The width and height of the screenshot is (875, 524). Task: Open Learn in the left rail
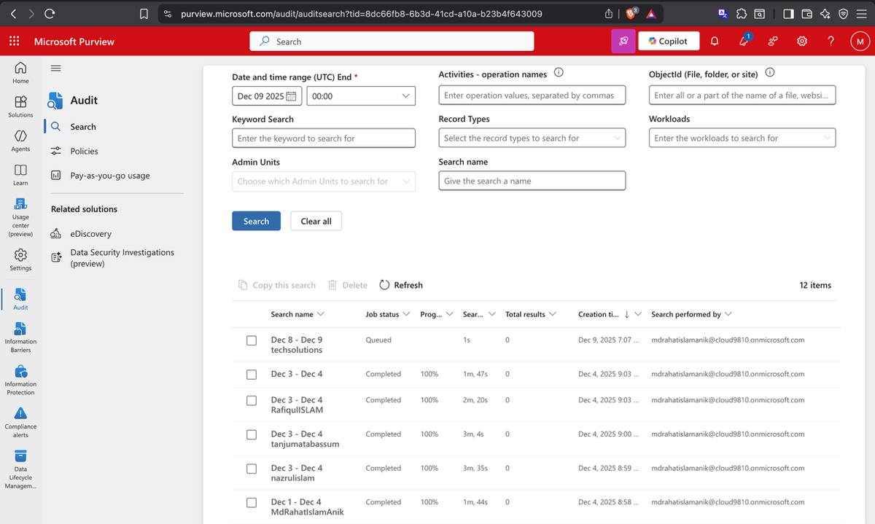[20, 175]
